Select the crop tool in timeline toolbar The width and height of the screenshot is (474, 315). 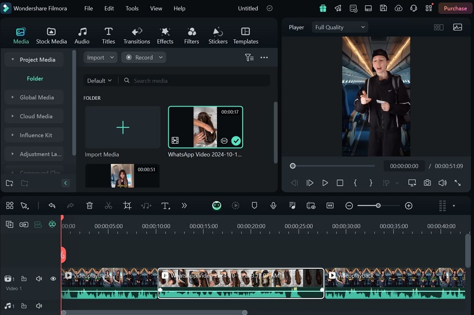[x=127, y=206]
